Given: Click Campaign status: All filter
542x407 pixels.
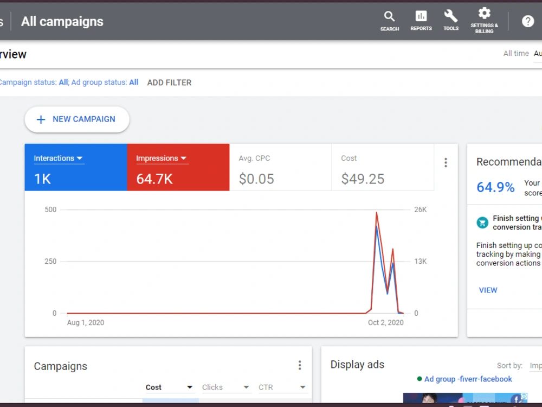Looking at the screenshot, I should click(x=34, y=82).
